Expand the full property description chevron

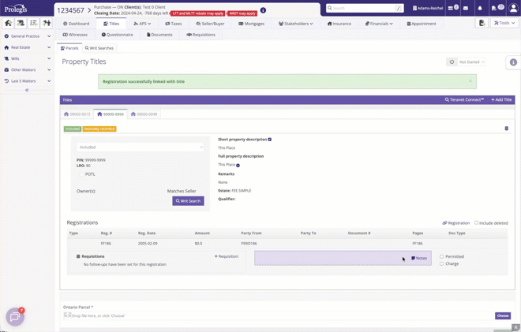pos(238,165)
